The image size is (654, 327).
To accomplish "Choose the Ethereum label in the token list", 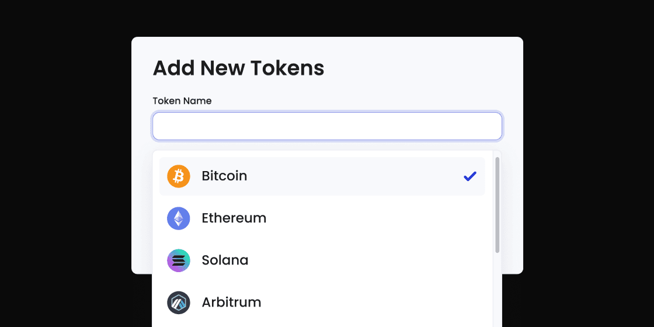I will (x=234, y=218).
